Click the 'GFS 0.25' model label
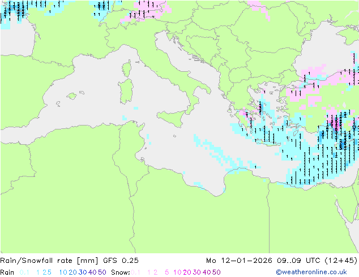Screen dimensions: 359x277 click(x=121, y=261)
